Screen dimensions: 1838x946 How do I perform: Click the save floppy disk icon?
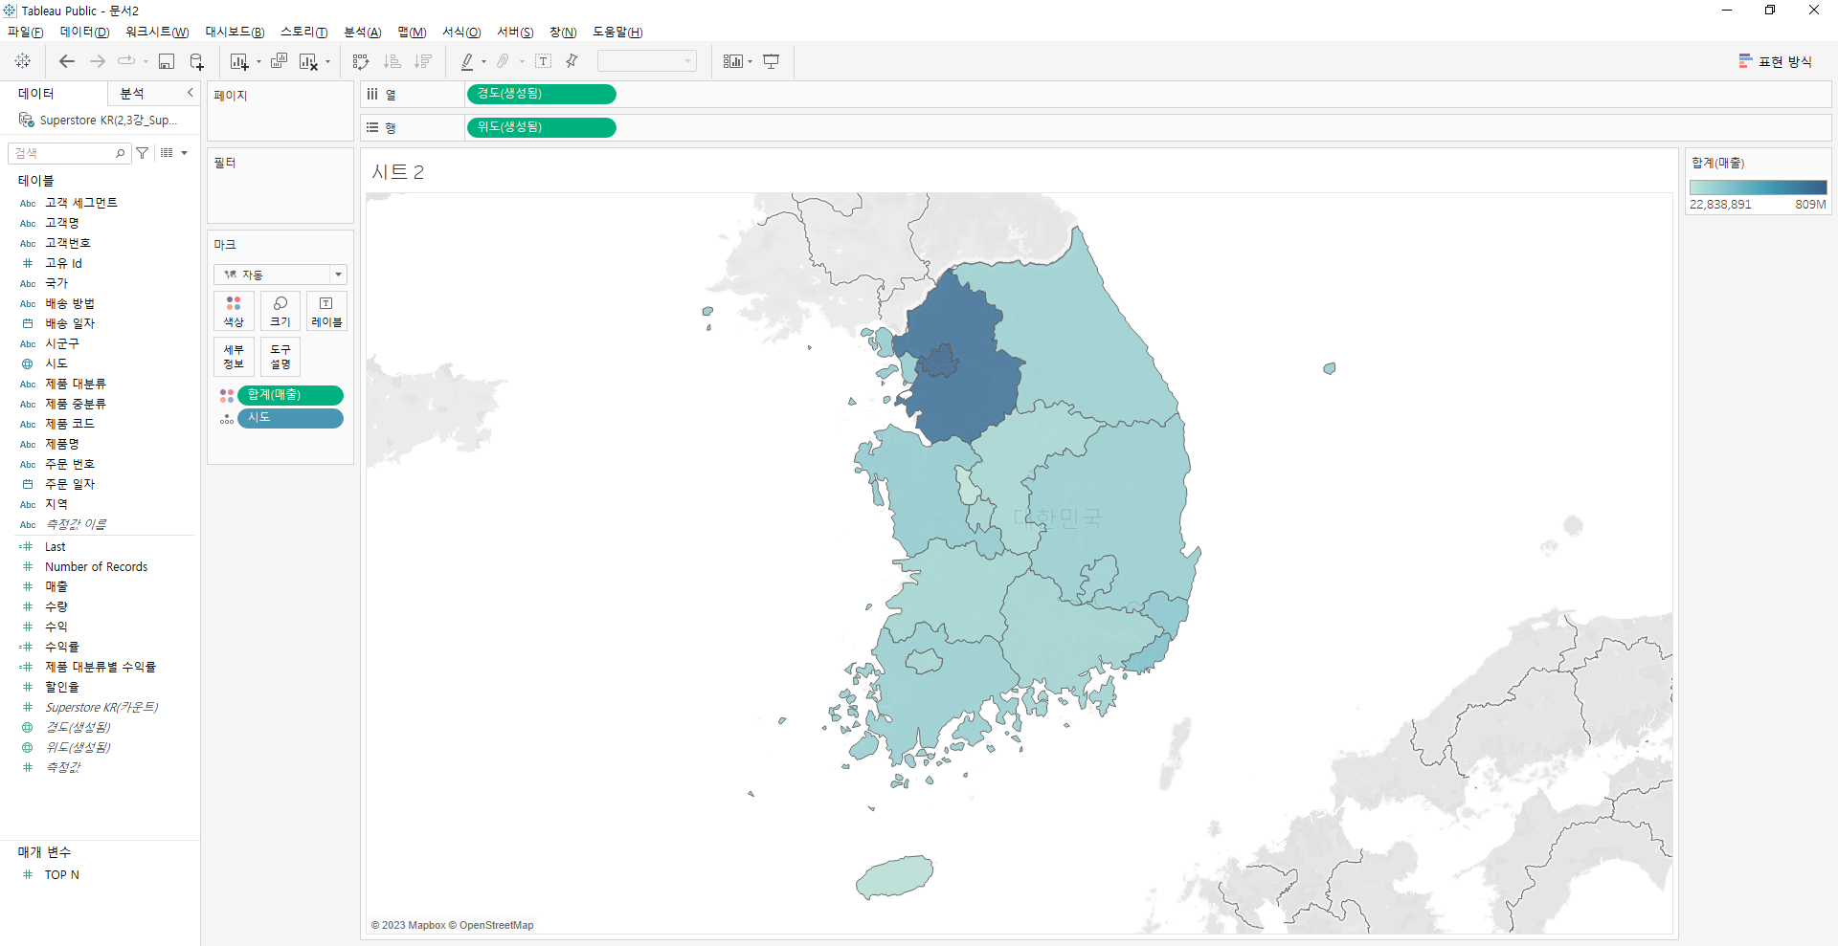pos(167,61)
